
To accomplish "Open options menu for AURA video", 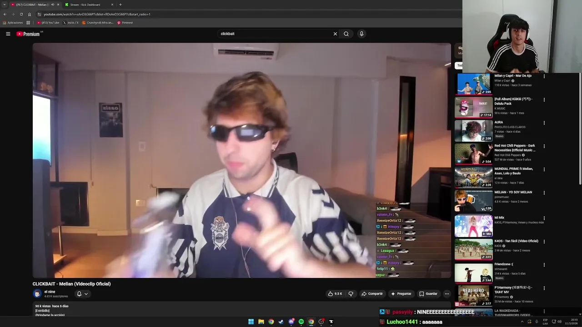I will click(x=544, y=123).
